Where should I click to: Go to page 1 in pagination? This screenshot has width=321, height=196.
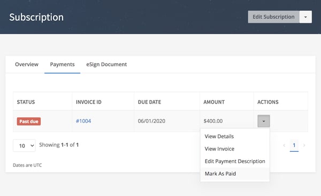click(294, 145)
